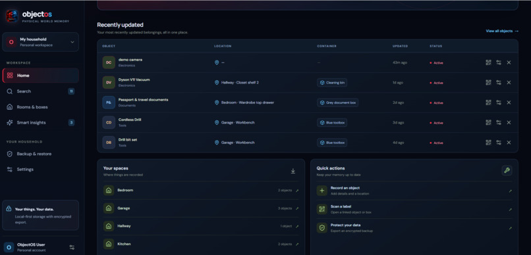The height and width of the screenshot is (255, 531).
Task: Click the lock icon in Your things card
Action: pyautogui.click(x=9, y=209)
